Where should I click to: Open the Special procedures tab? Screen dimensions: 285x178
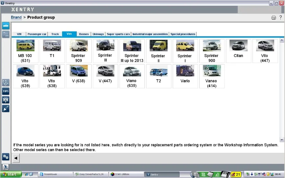(x=183, y=34)
